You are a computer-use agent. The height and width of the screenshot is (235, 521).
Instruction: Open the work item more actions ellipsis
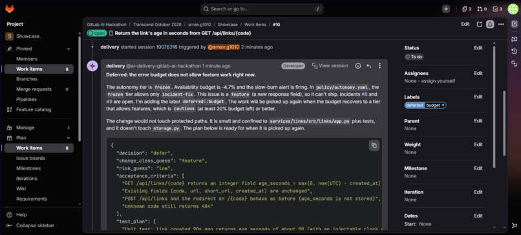(x=501, y=25)
